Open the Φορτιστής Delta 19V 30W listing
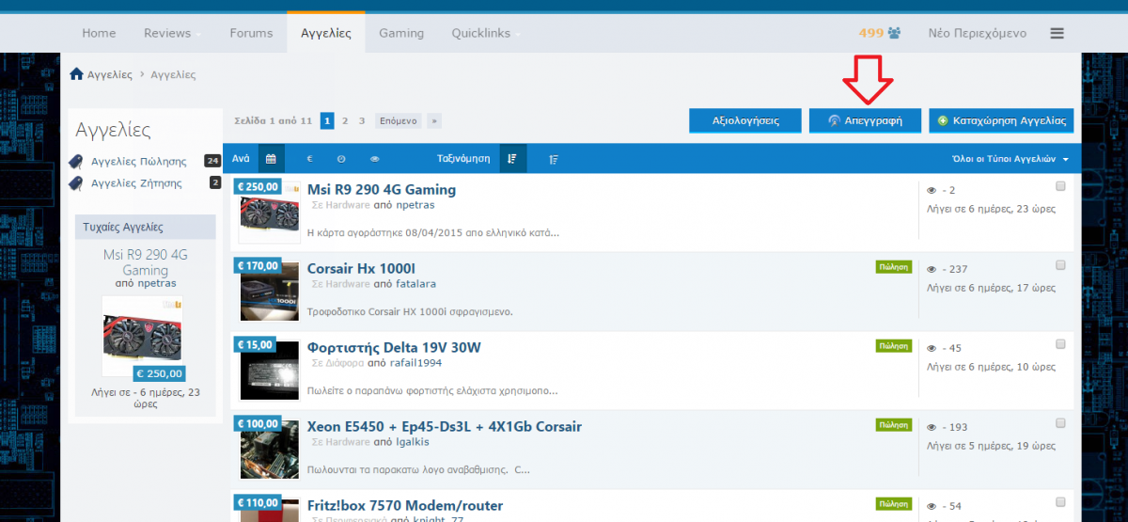Screen dimensions: 1128x522 pyautogui.click(x=394, y=348)
